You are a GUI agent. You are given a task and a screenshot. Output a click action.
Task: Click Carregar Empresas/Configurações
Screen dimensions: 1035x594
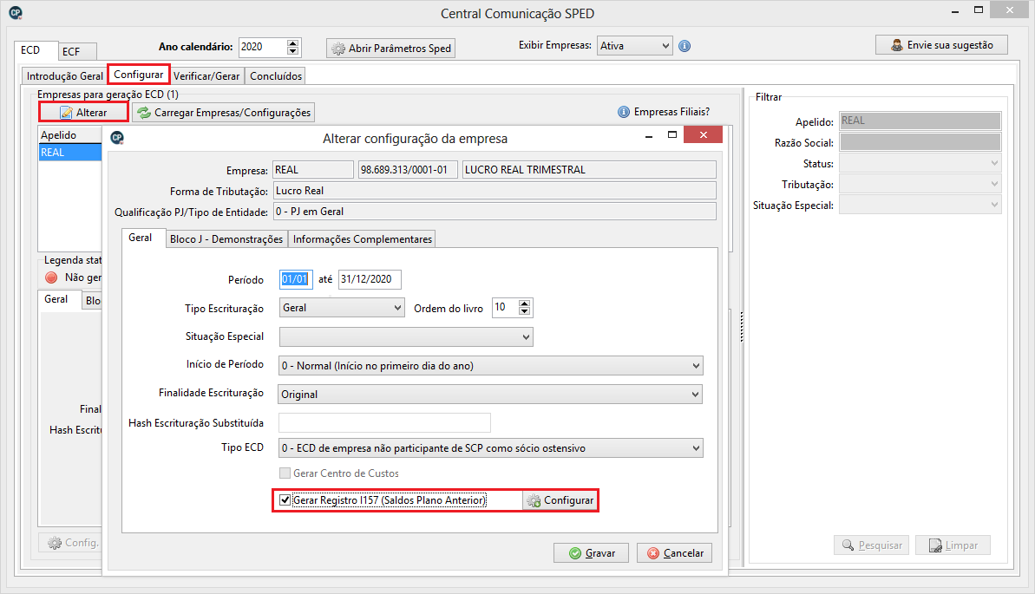tap(223, 112)
